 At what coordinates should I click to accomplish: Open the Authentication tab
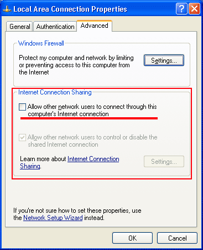click(55, 27)
